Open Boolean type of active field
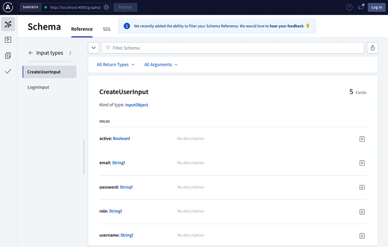 (121, 139)
